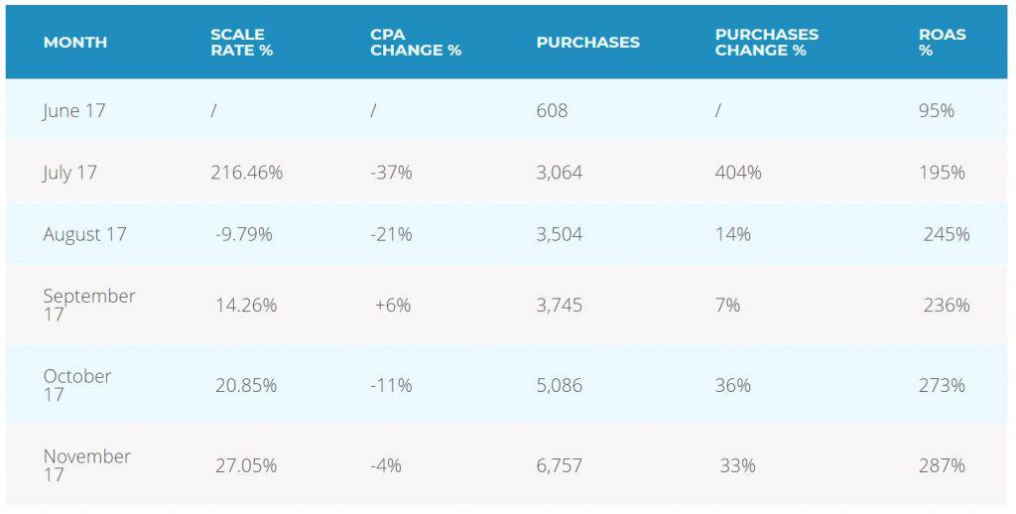Screen dimensions: 1016x514
Task: Select the 287% ROAS cell
Action: 942,465
